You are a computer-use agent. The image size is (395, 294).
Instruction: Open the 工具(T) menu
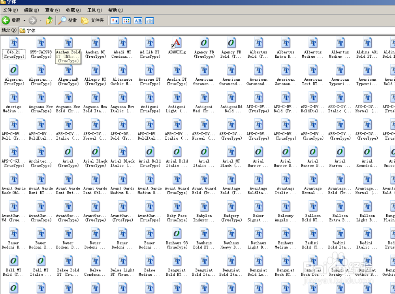click(94, 10)
